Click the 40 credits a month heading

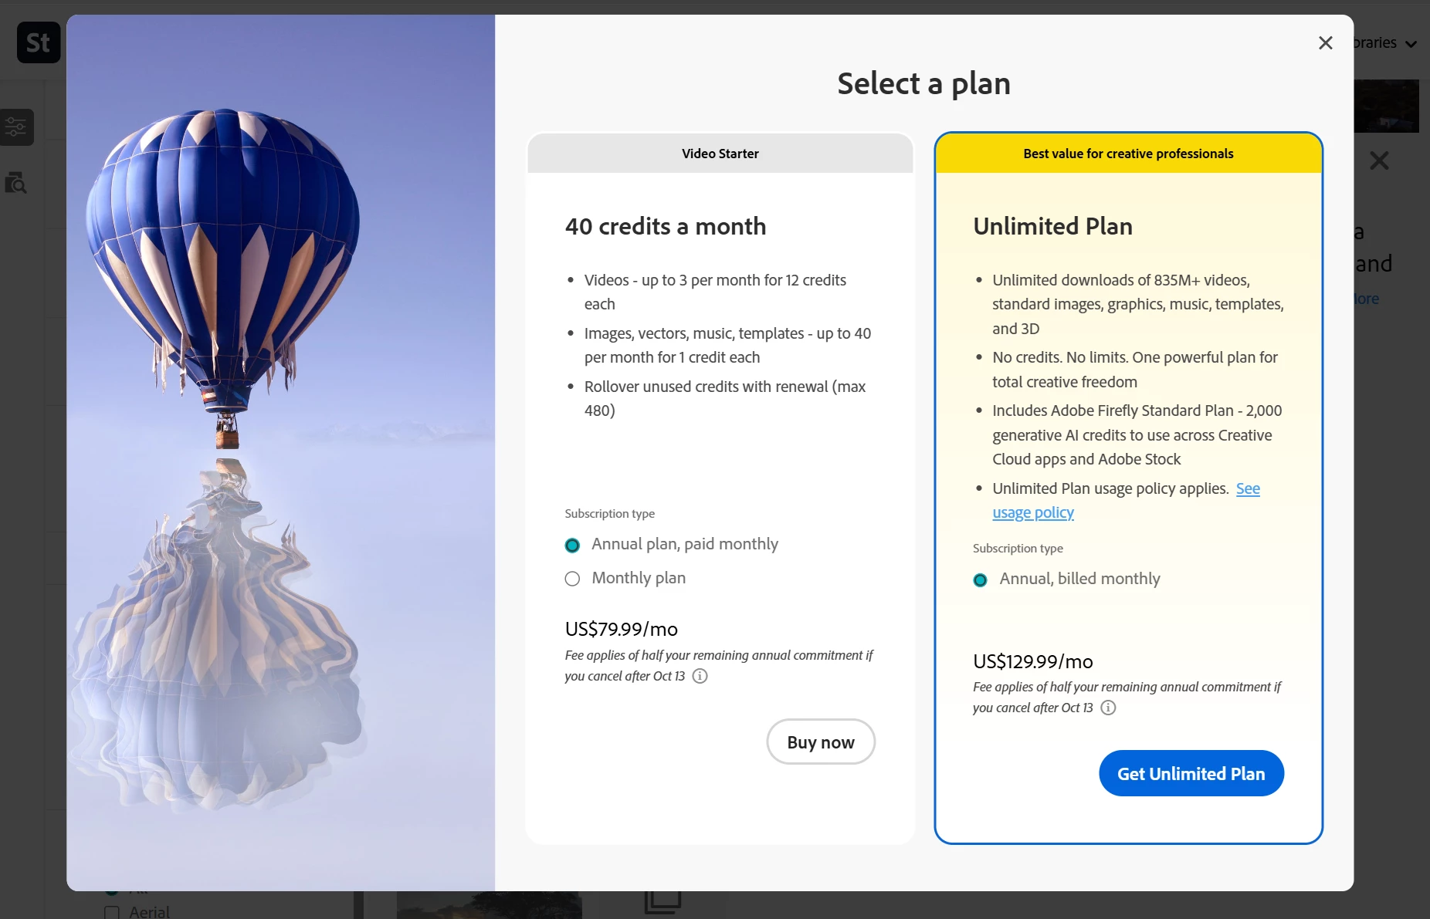666,226
